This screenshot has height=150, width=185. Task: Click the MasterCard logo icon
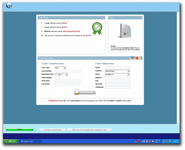coord(138,58)
